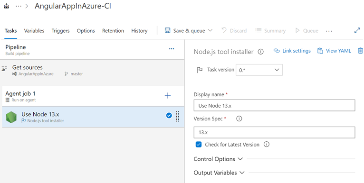The height and width of the screenshot is (183, 364).
Task: Switch to the Variables tab
Action: [x=34, y=30]
